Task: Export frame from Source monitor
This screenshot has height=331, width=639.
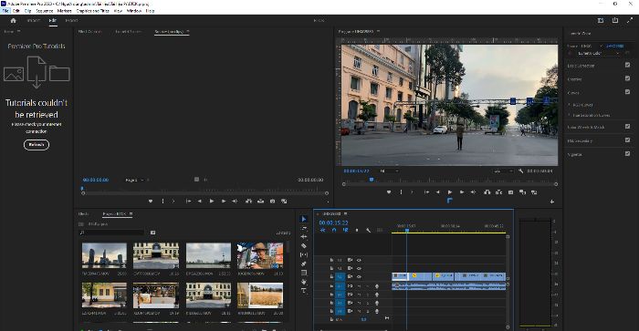Action: point(272,202)
